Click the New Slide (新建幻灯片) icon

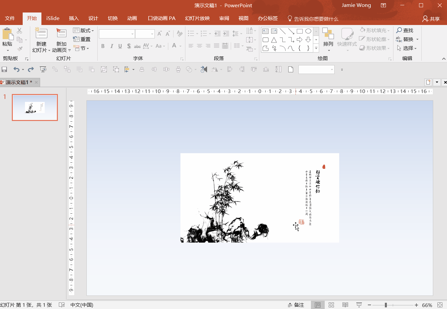tap(41, 34)
